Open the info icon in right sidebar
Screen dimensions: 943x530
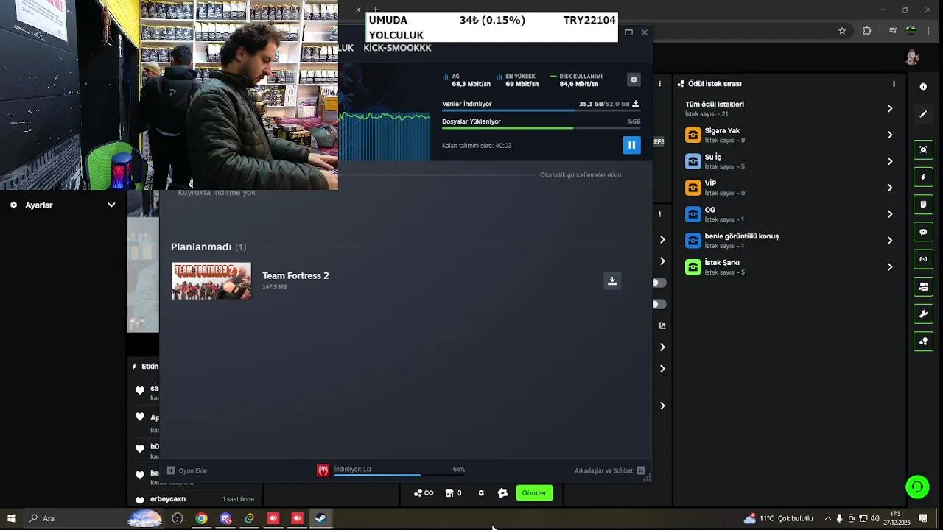923,86
